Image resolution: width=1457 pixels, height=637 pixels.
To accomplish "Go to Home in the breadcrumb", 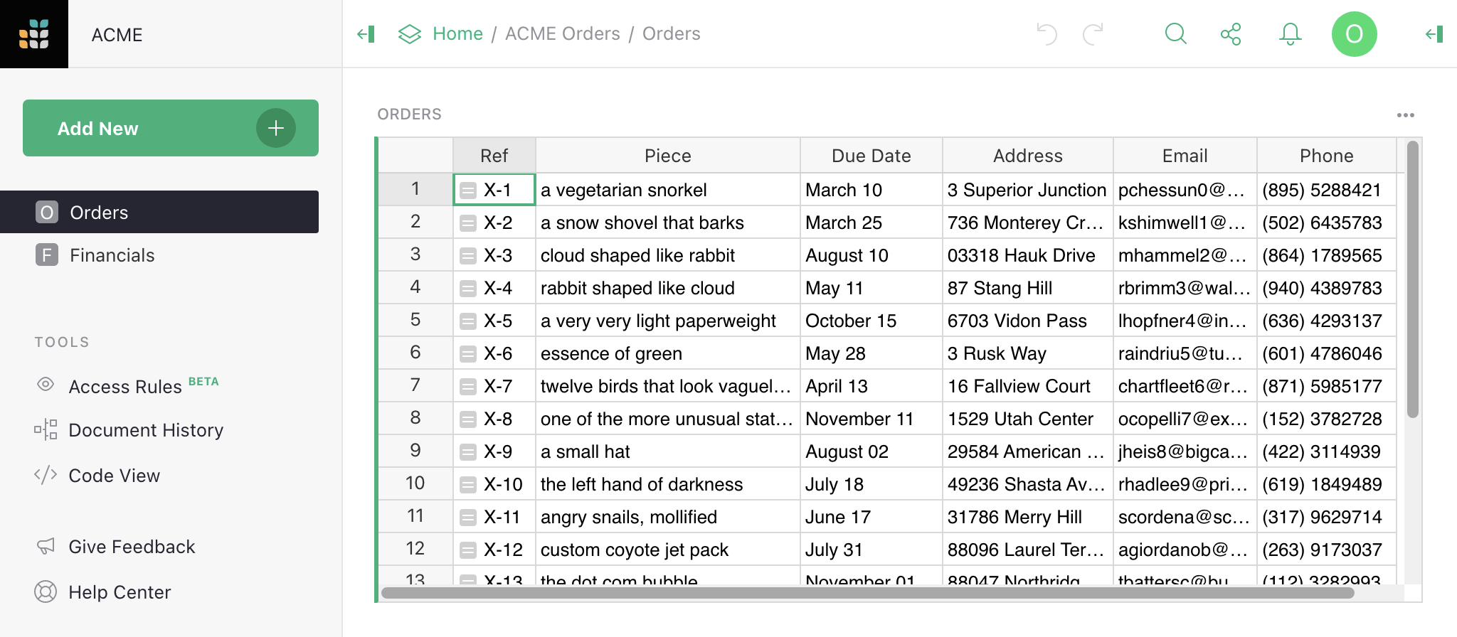I will [x=457, y=34].
